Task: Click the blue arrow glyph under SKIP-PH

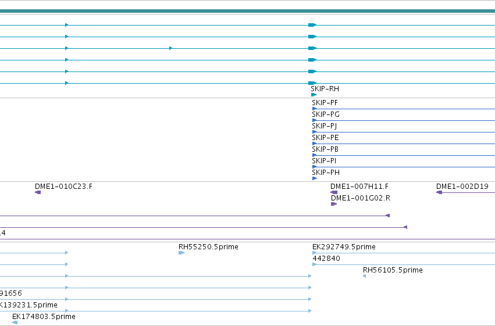Action: 315,178
